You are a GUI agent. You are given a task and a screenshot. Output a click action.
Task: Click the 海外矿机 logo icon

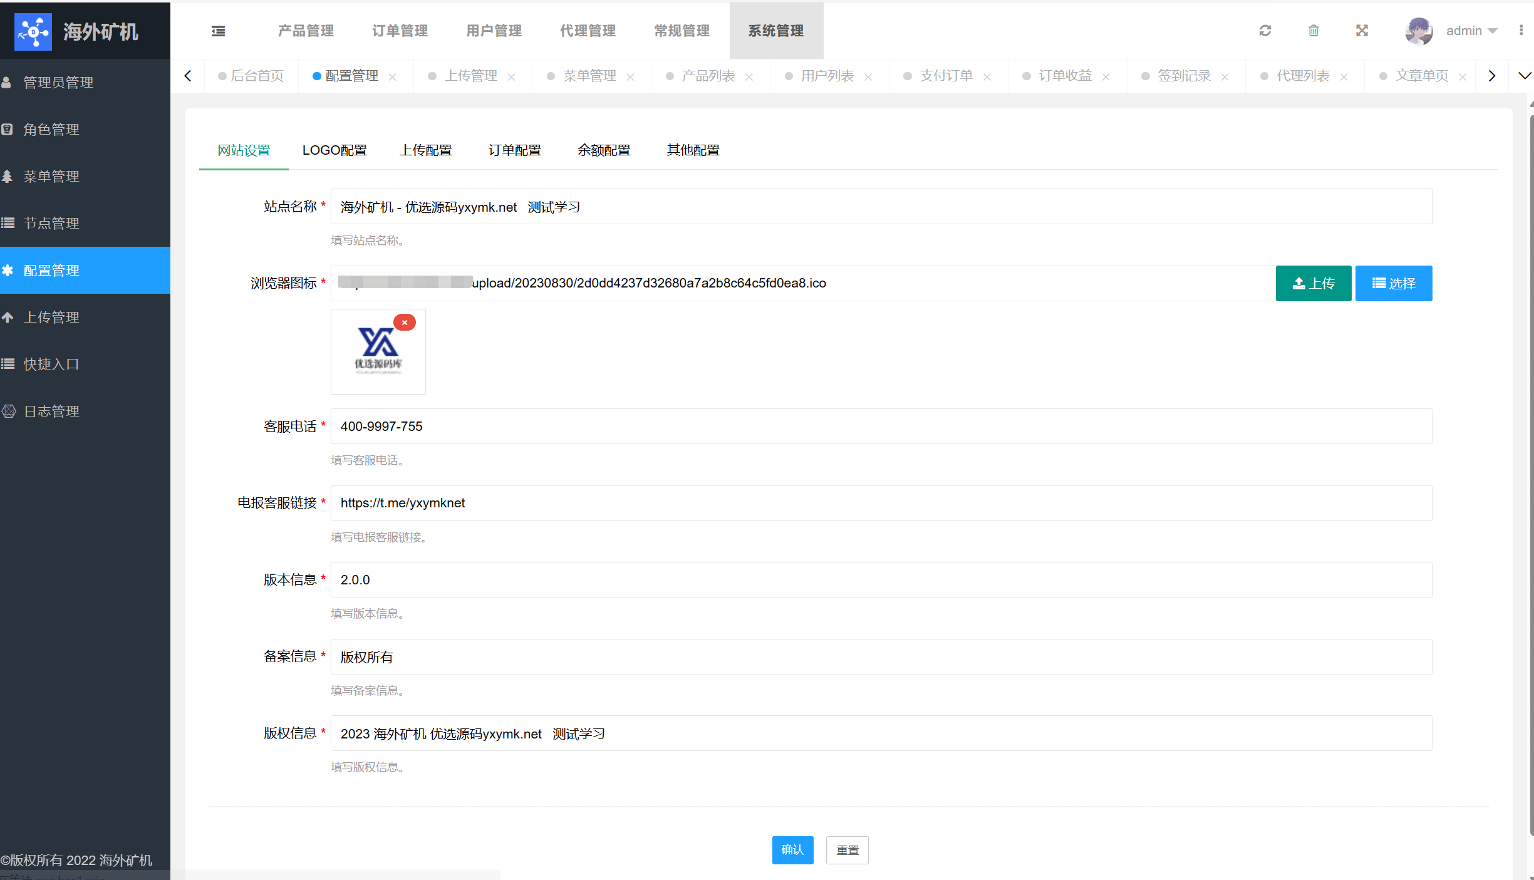point(33,31)
